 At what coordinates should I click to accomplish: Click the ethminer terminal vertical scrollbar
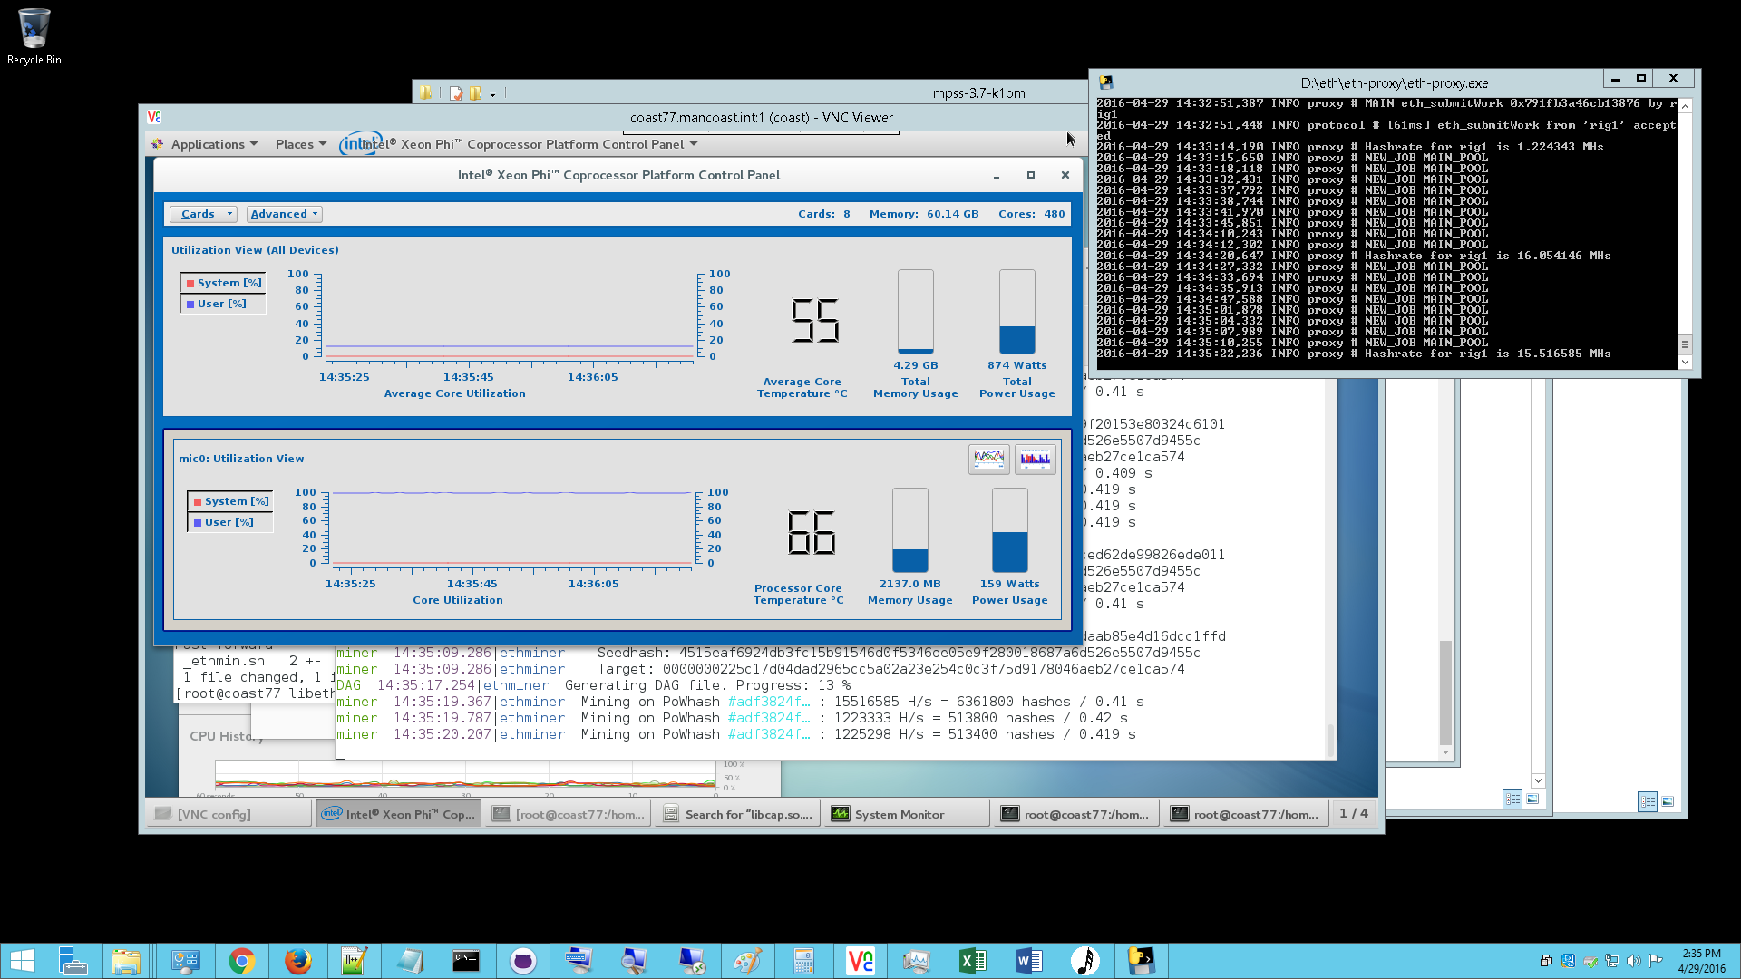(x=1330, y=739)
